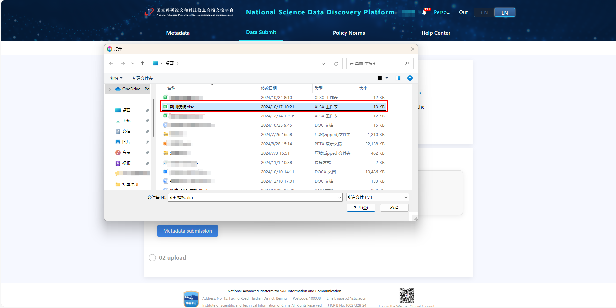
Task: Click the Metadata submission button
Action: point(188,231)
